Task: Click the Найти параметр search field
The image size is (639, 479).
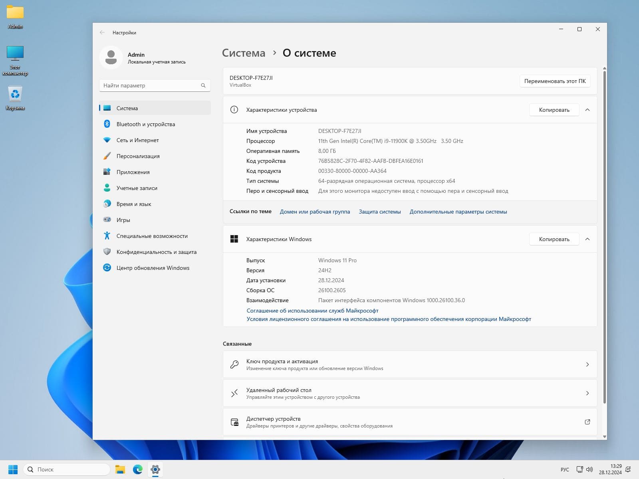Action: 155,85
